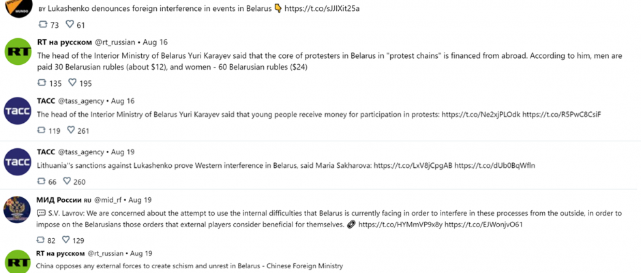Click retweet icon on RT Aug 16 tweet

42,83
